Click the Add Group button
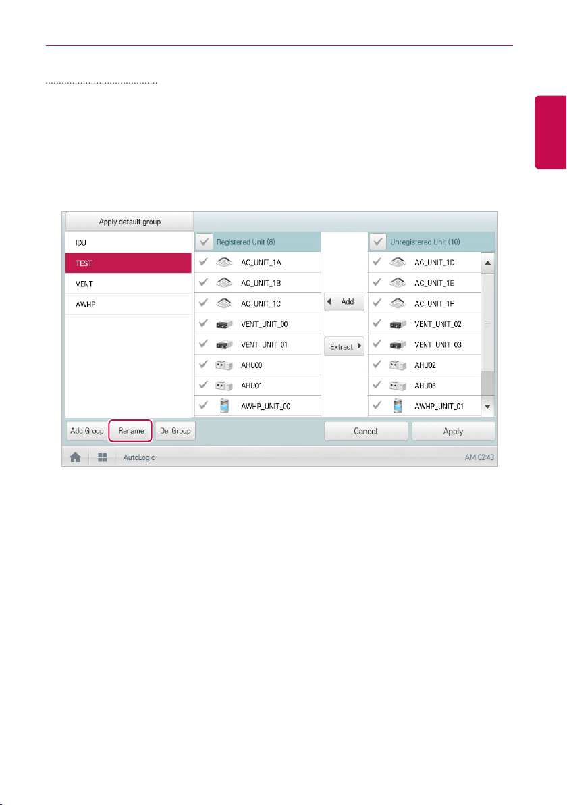Image resolution: width=567 pixels, height=805 pixels. click(x=86, y=432)
